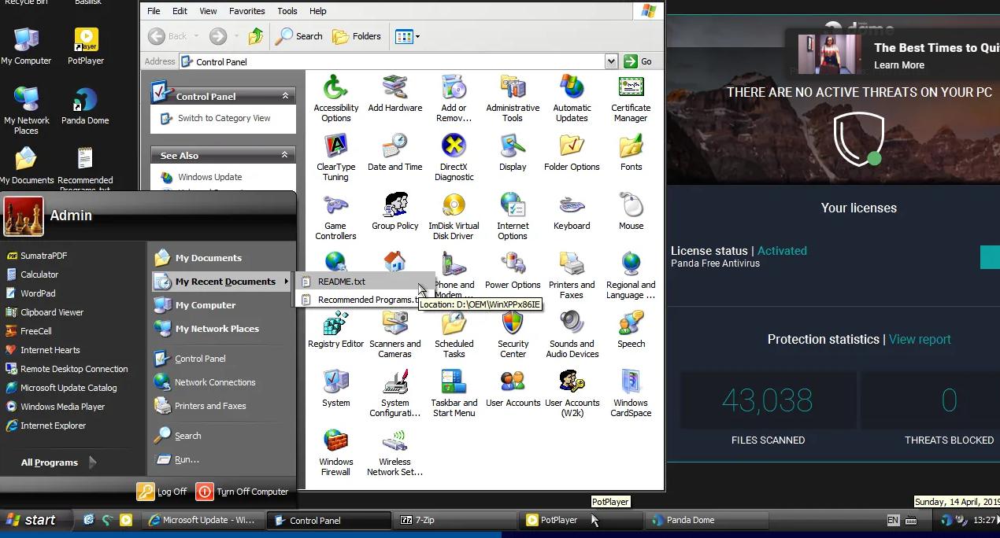Open Group Policy icon

pyautogui.click(x=395, y=212)
